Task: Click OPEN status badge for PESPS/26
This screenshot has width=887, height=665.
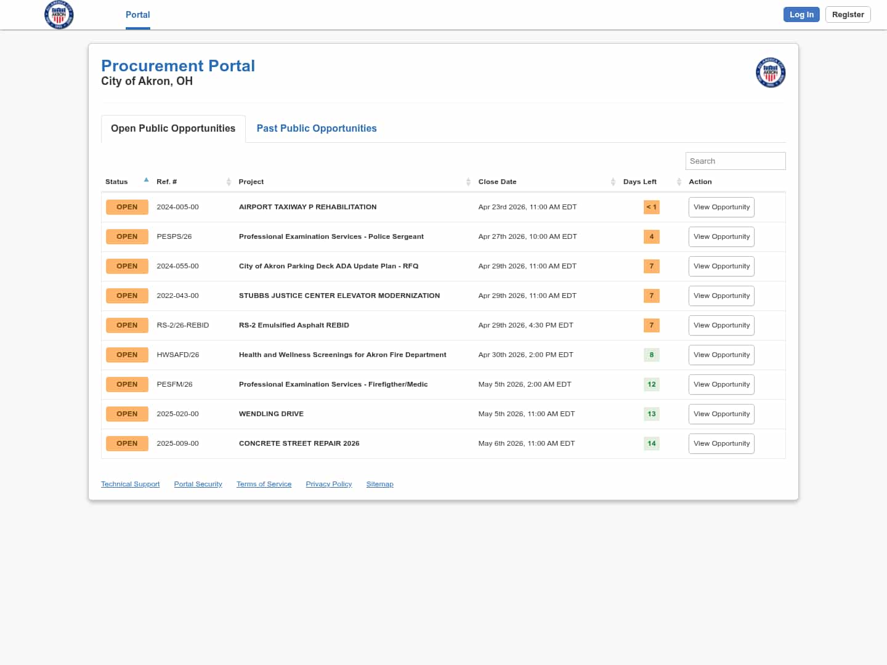Action: point(127,236)
